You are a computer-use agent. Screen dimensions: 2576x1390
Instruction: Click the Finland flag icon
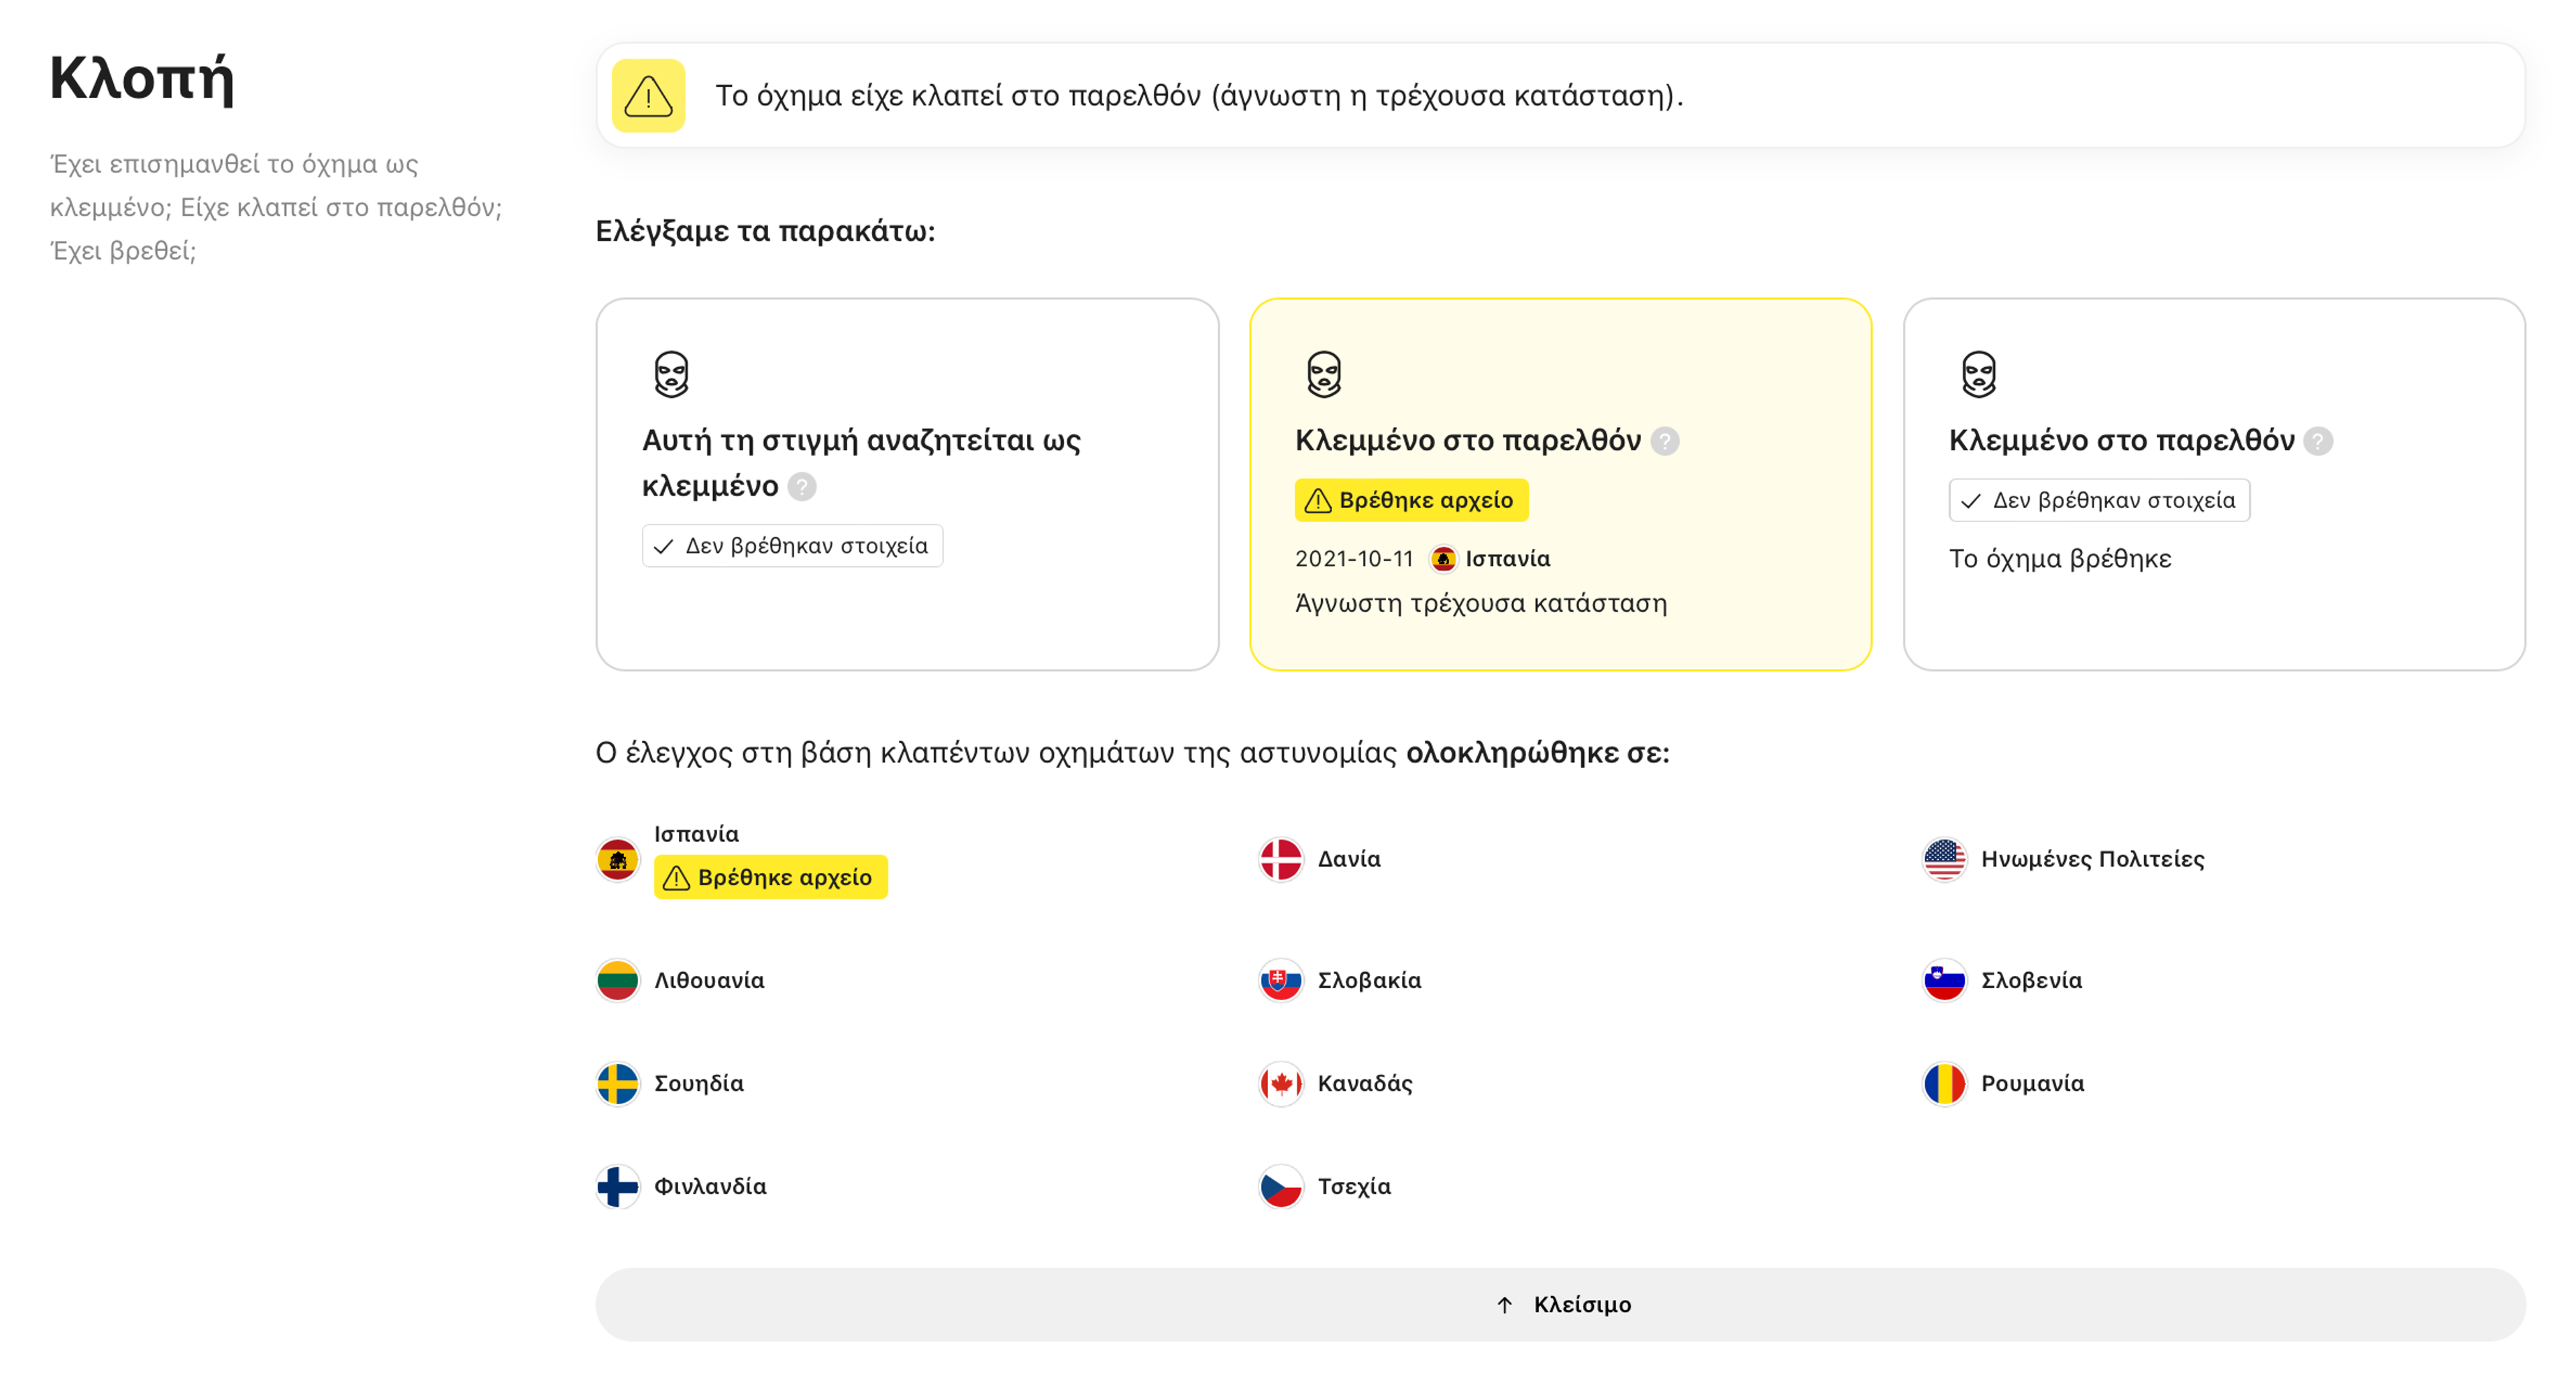[x=617, y=1186]
